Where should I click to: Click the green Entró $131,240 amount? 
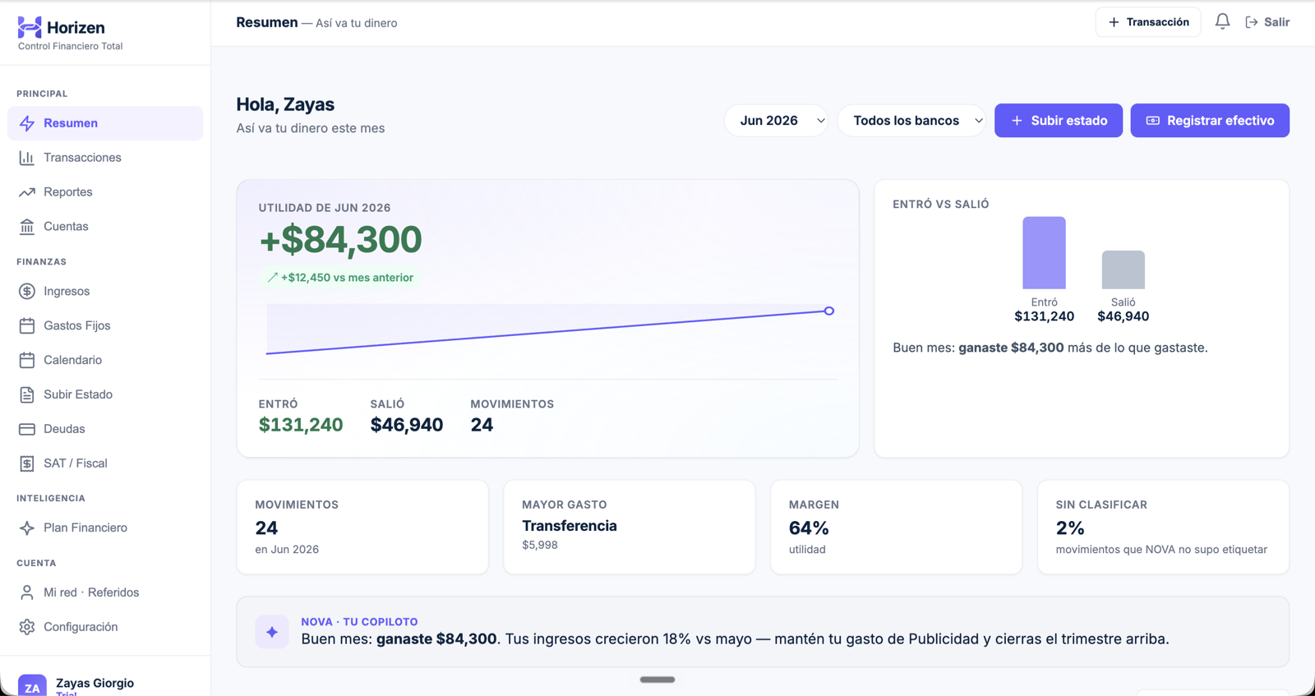301,425
